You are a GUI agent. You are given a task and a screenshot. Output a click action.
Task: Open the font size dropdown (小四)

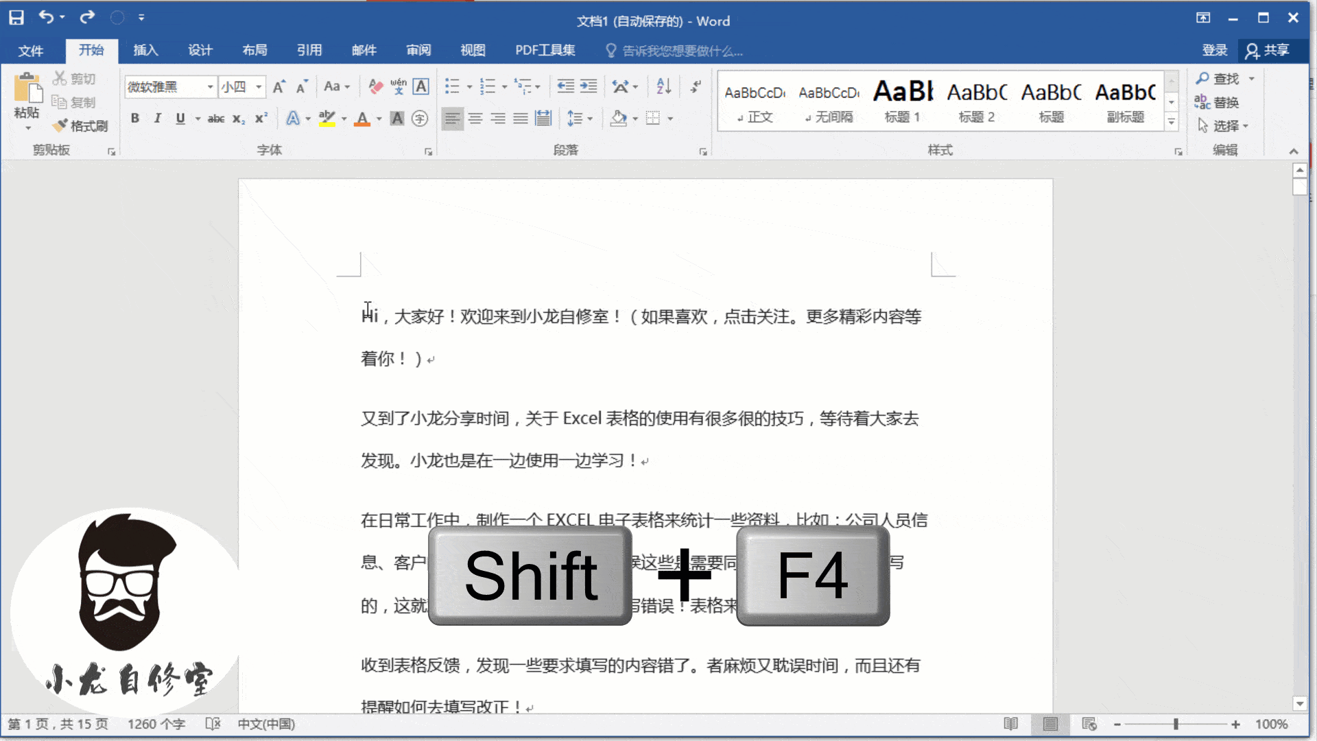coord(259,86)
